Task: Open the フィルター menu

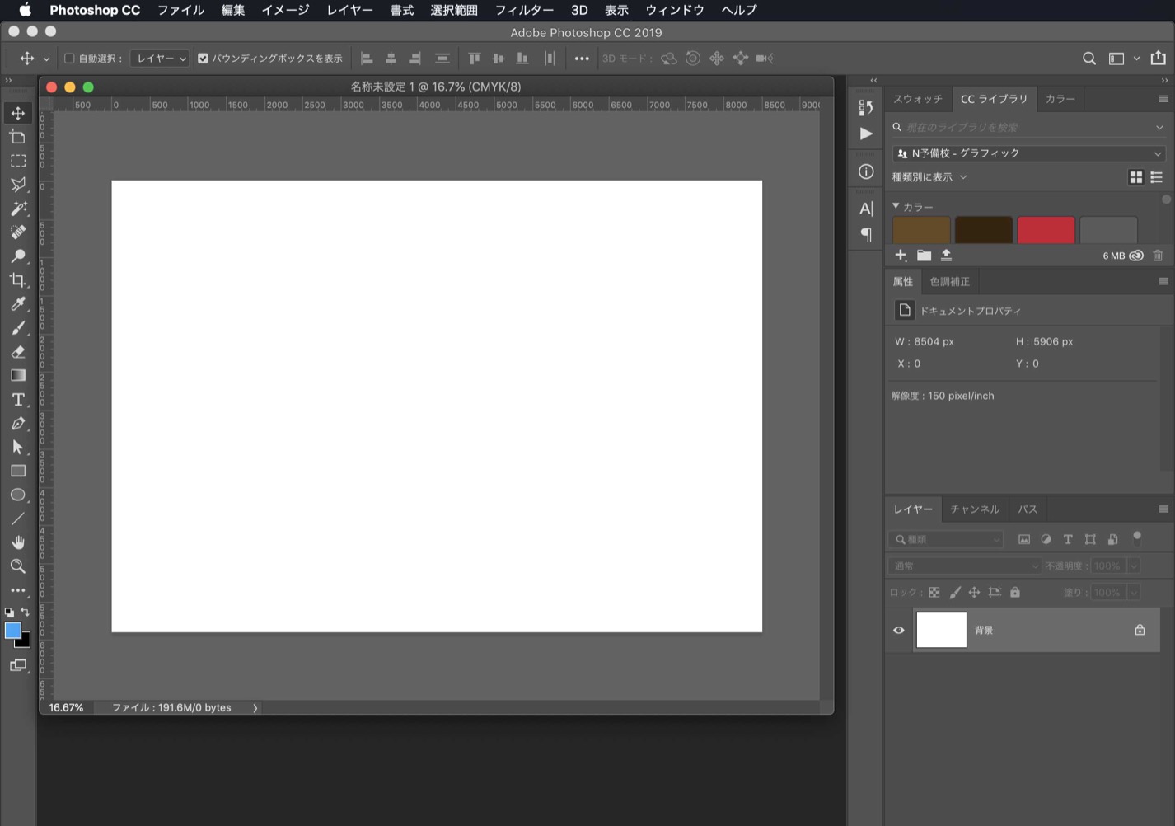Action: coord(524,10)
